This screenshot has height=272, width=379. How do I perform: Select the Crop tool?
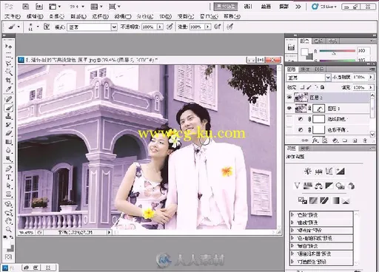tap(9, 81)
